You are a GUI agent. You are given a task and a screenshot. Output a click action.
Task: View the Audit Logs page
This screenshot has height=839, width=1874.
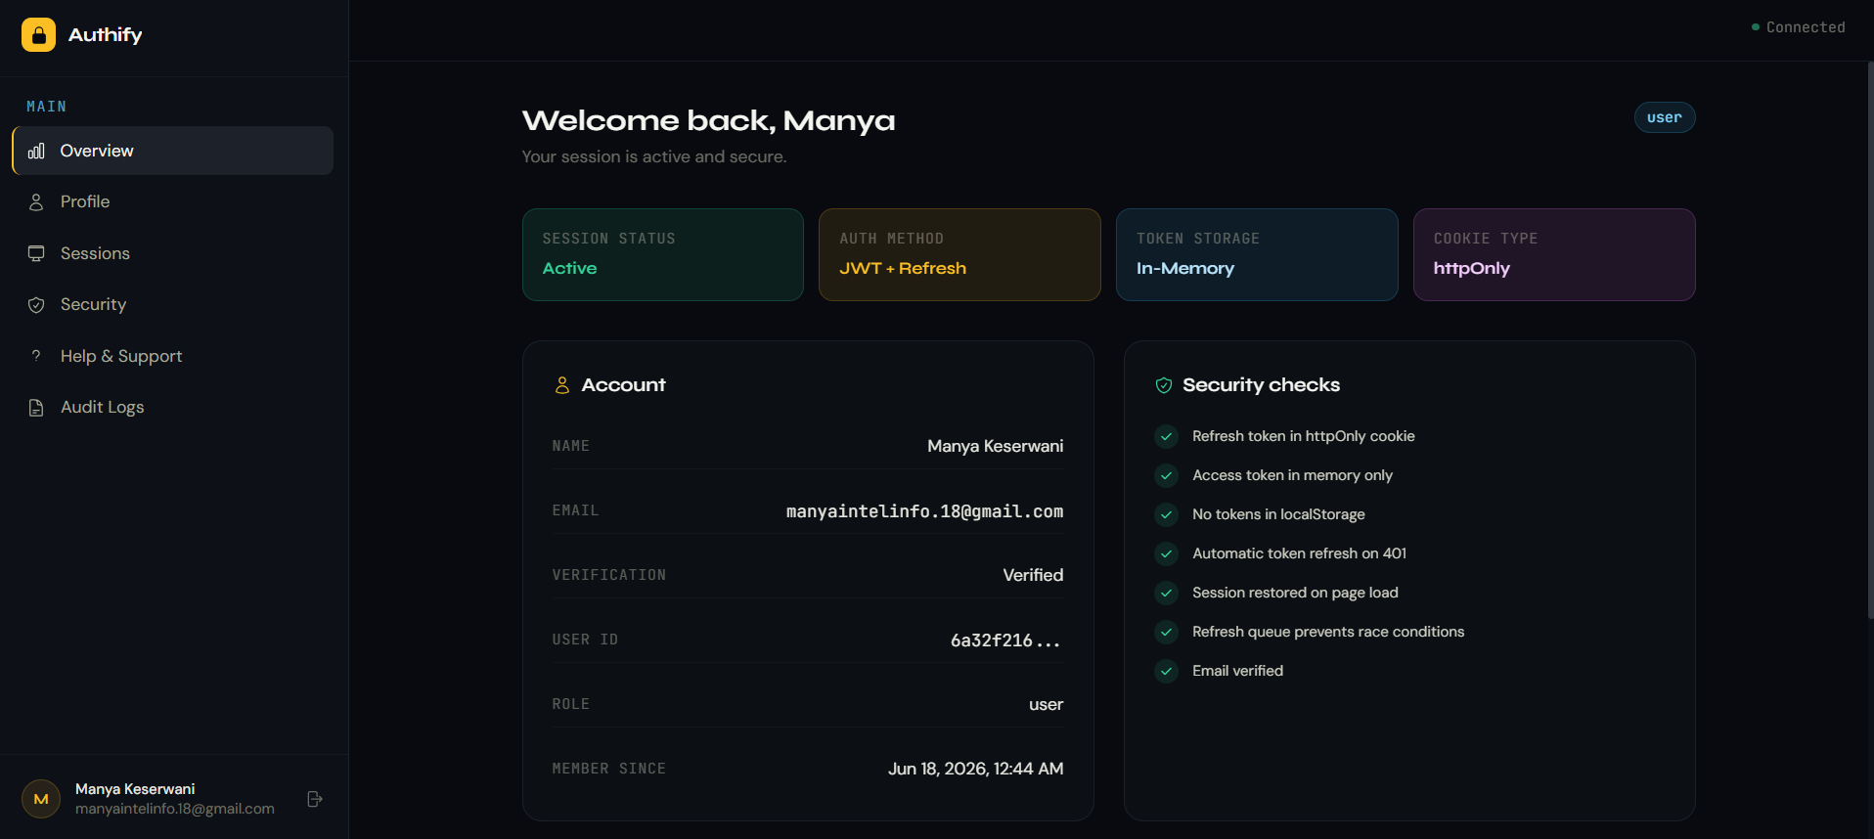coord(173,408)
